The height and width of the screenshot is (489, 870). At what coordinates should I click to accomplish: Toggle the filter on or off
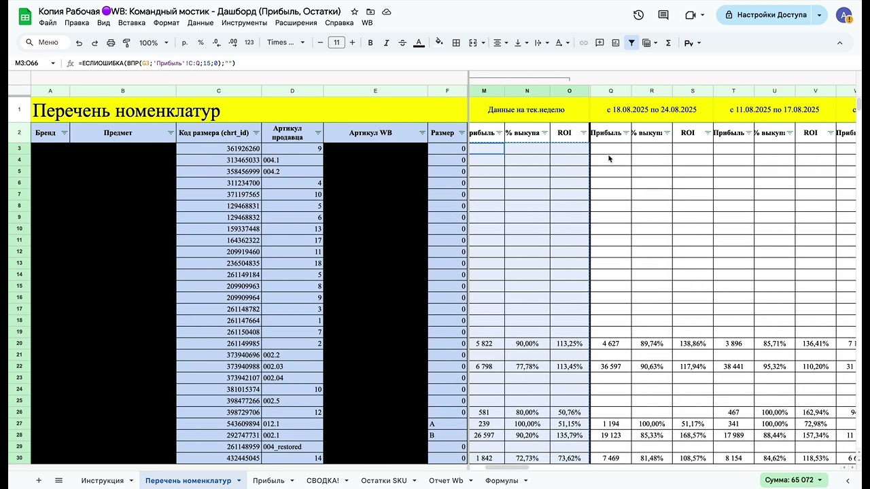pyautogui.click(x=631, y=43)
